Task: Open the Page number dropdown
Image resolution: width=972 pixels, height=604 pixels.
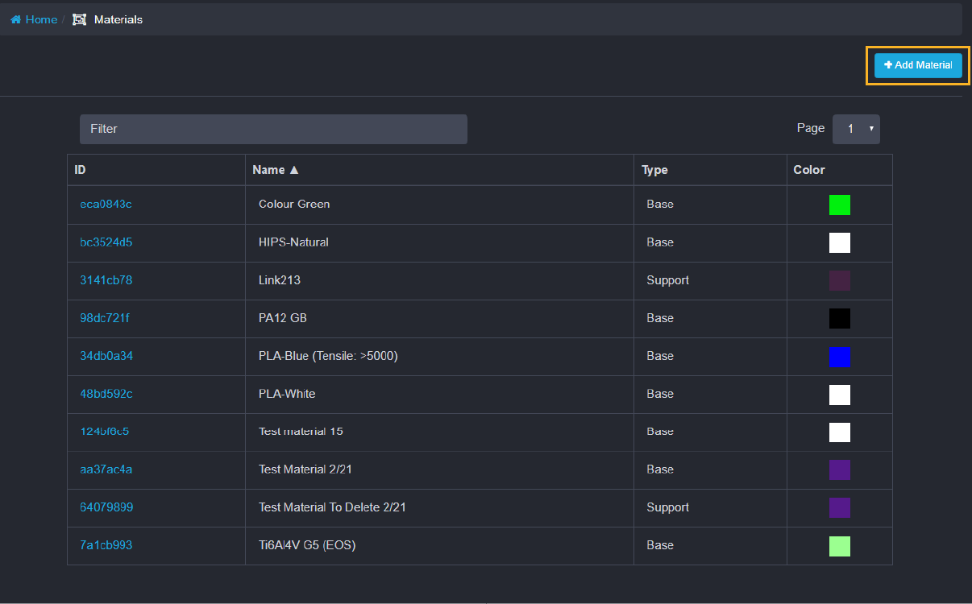Action: [x=856, y=129]
